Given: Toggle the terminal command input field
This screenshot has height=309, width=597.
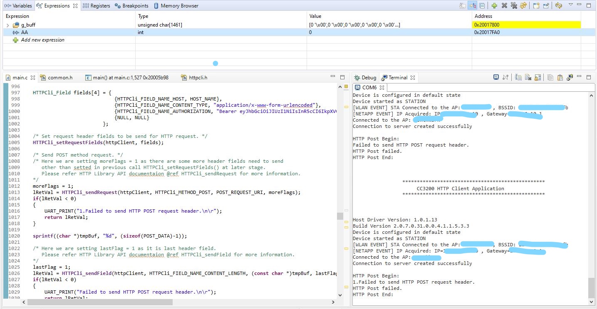Looking at the screenshot, I should [x=518, y=77].
